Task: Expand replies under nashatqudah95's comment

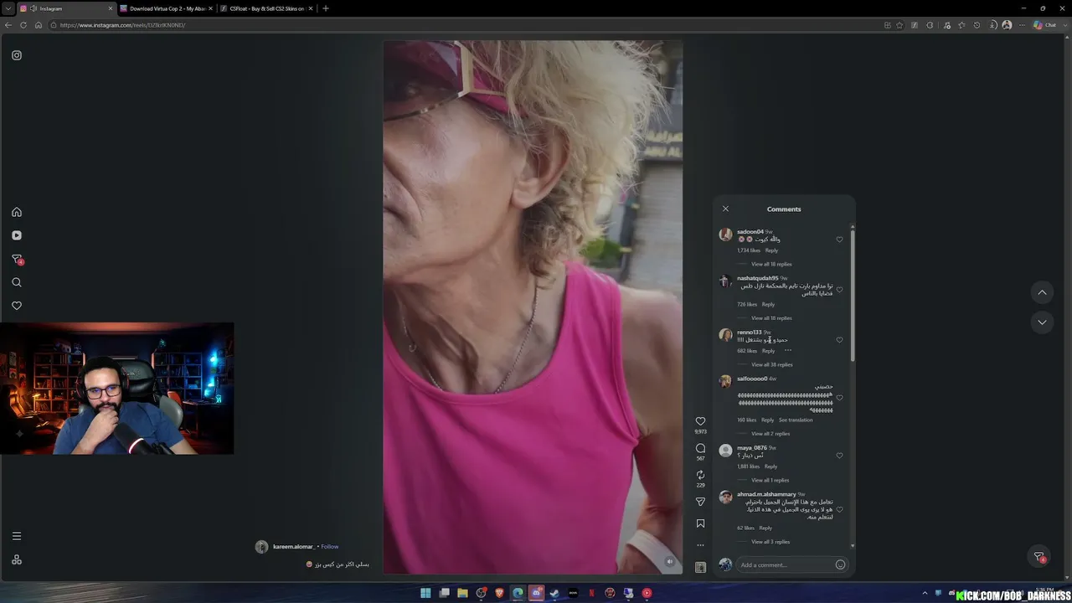Action: (771, 318)
